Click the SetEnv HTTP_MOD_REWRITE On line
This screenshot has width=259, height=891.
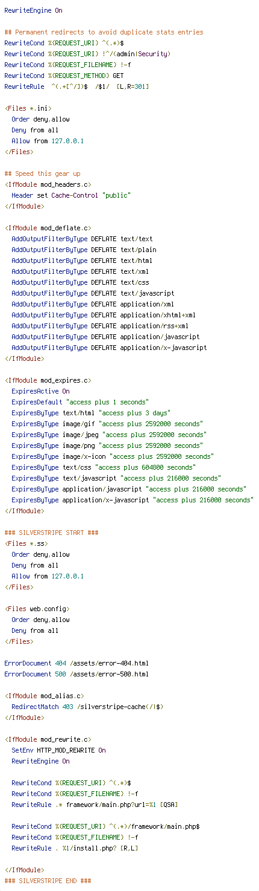pyautogui.click(x=58, y=750)
